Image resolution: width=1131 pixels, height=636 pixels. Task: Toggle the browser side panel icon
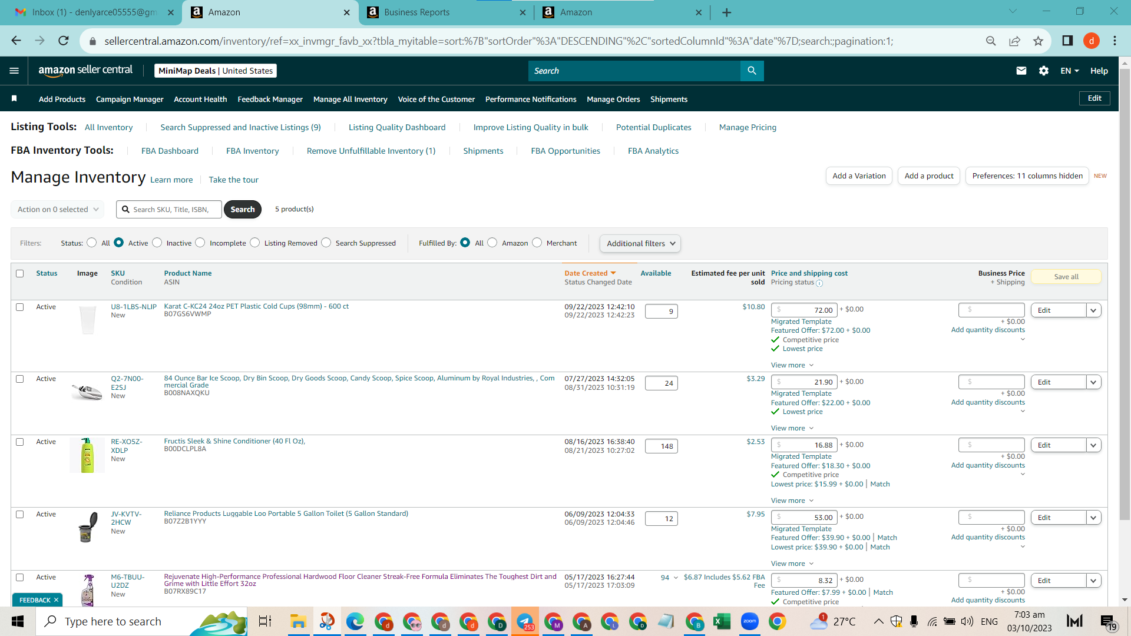pyautogui.click(x=1067, y=41)
